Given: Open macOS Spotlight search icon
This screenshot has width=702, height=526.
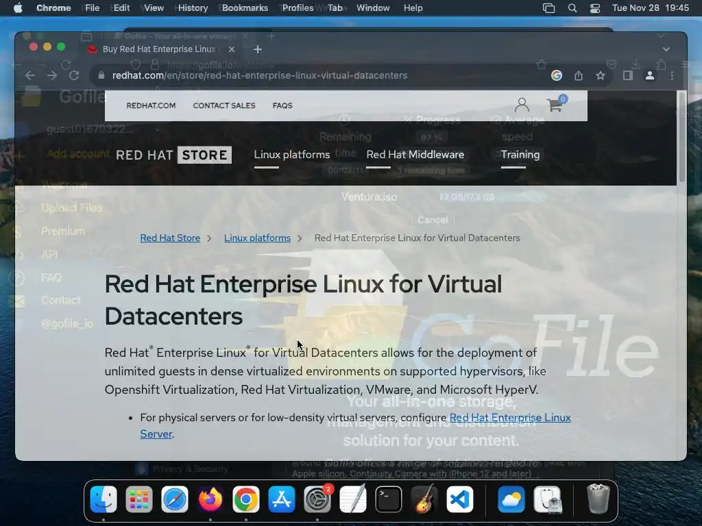Looking at the screenshot, I should click(x=572, y=8).
